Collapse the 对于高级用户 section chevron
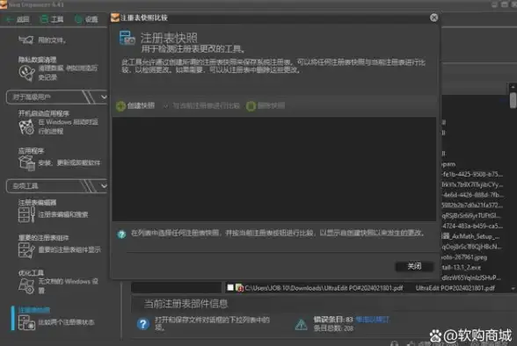 [104, 97]
